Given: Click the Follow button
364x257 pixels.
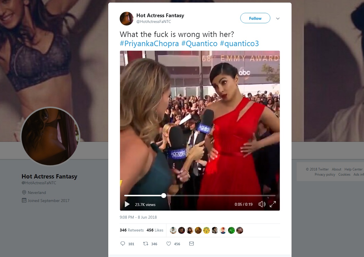Looking at the screenshot, I should 255,18.
